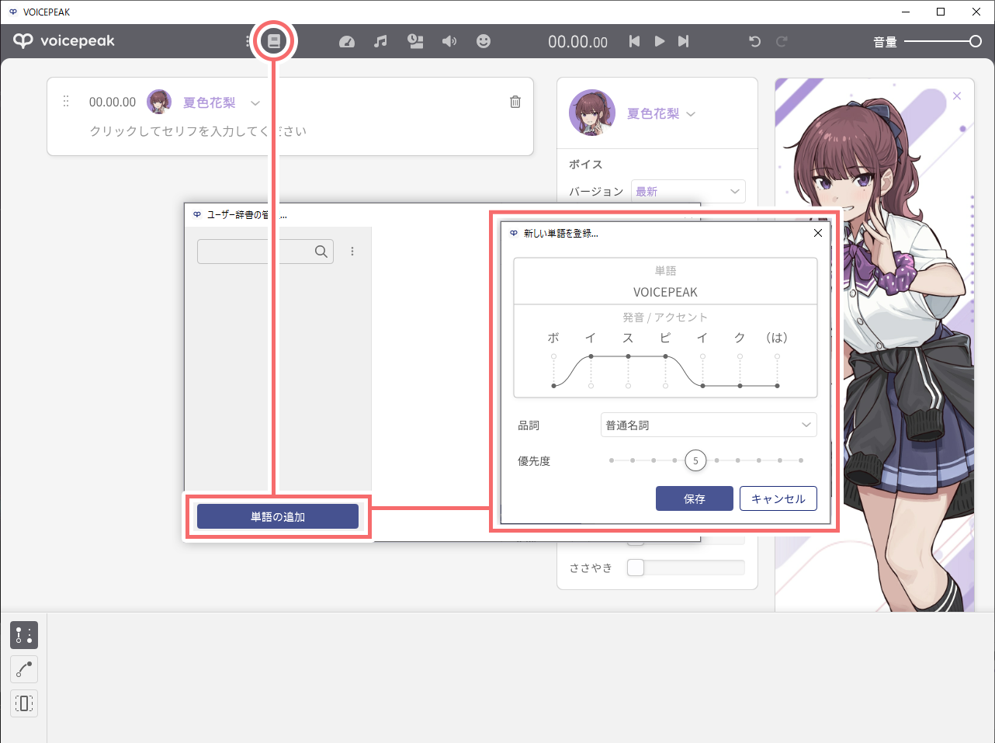Adjust the ささやき slider handle
This screenshot has width=995, height=743.
click(636, 568)
